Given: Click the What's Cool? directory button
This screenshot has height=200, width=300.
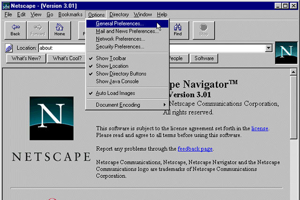Looking at the screenshot, I should point(67,59).
